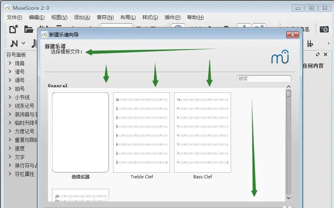Open the 编辑(E) menu
The height and width of the screenshot is (208, 334).
click(37, 17)
